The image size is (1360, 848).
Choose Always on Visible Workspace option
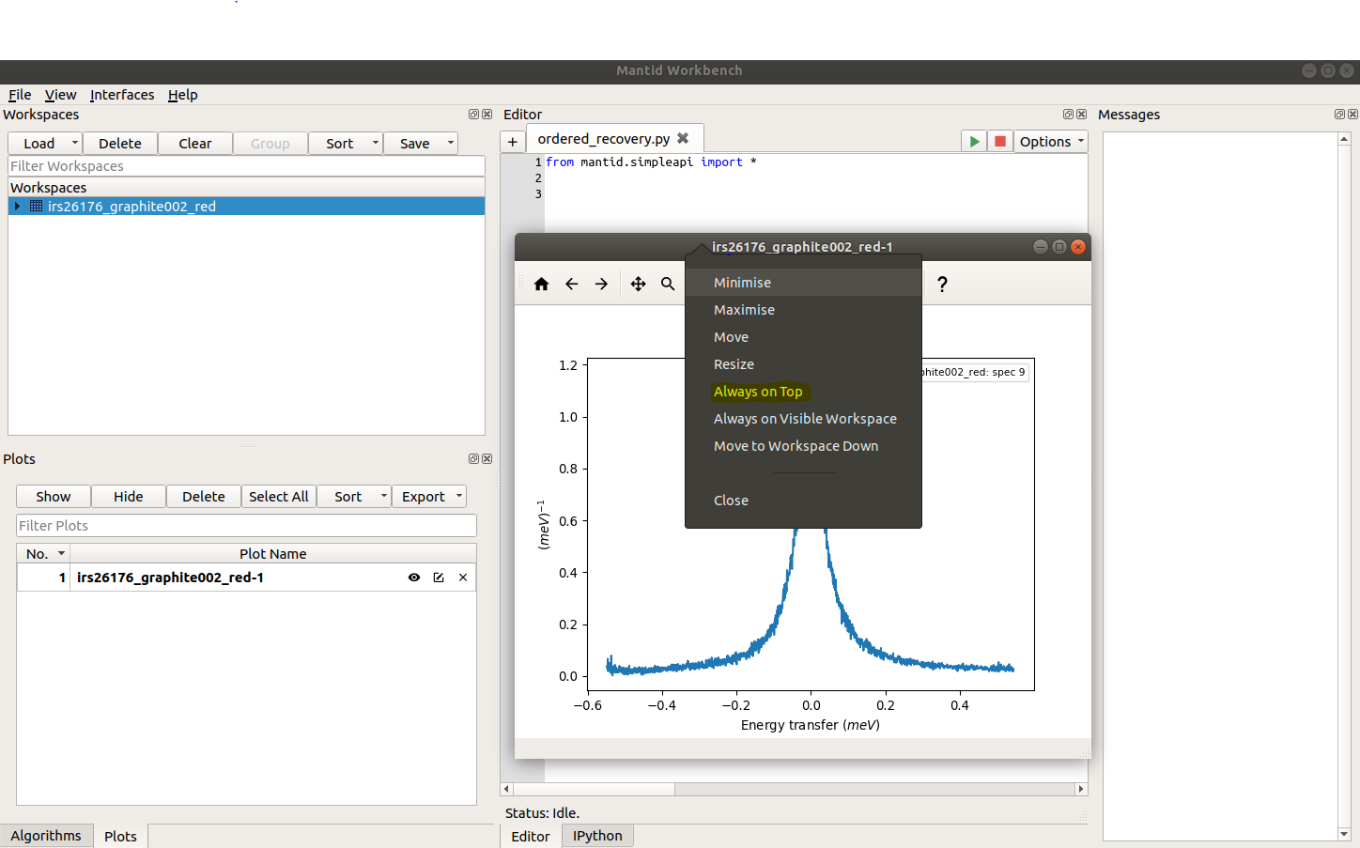pyautogui.click(x=805, y=419)
